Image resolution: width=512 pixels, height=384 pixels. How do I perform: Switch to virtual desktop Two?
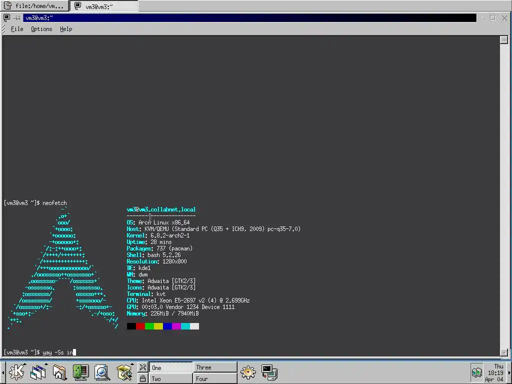(x=170, y=379)
